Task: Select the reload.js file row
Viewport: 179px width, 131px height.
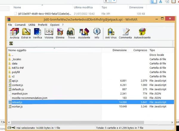Action: coord(91,102)
